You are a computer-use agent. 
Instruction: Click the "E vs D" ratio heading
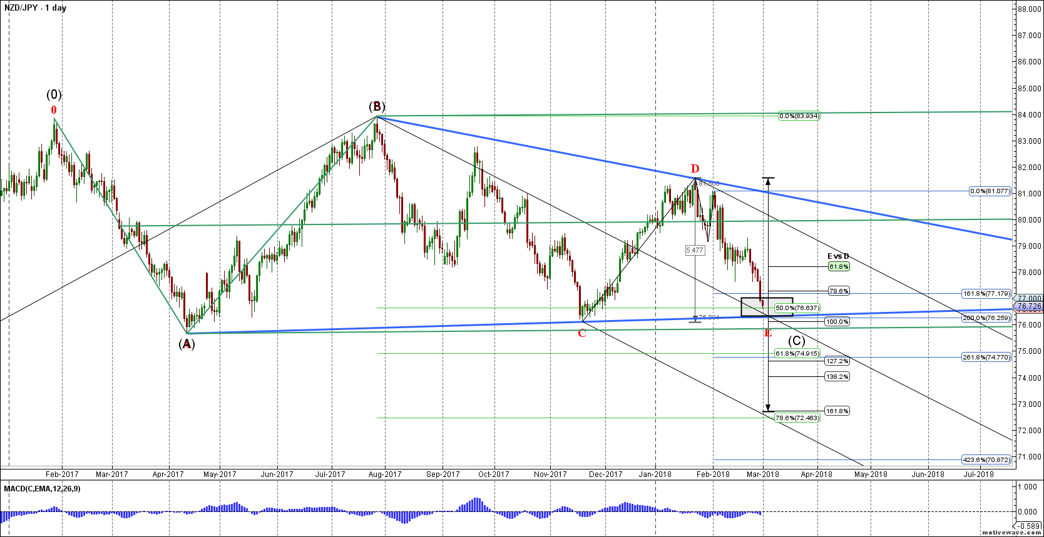pos(838,256)
